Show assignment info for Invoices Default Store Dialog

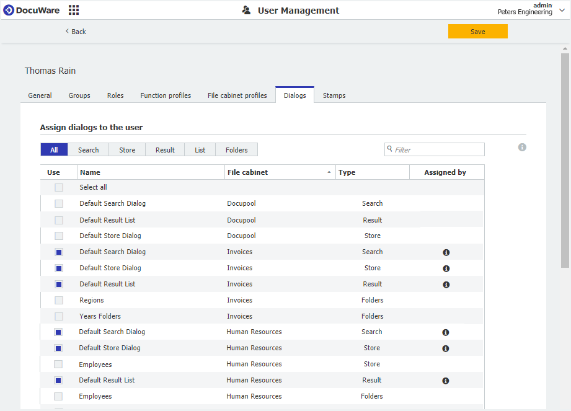click(446, 268)
